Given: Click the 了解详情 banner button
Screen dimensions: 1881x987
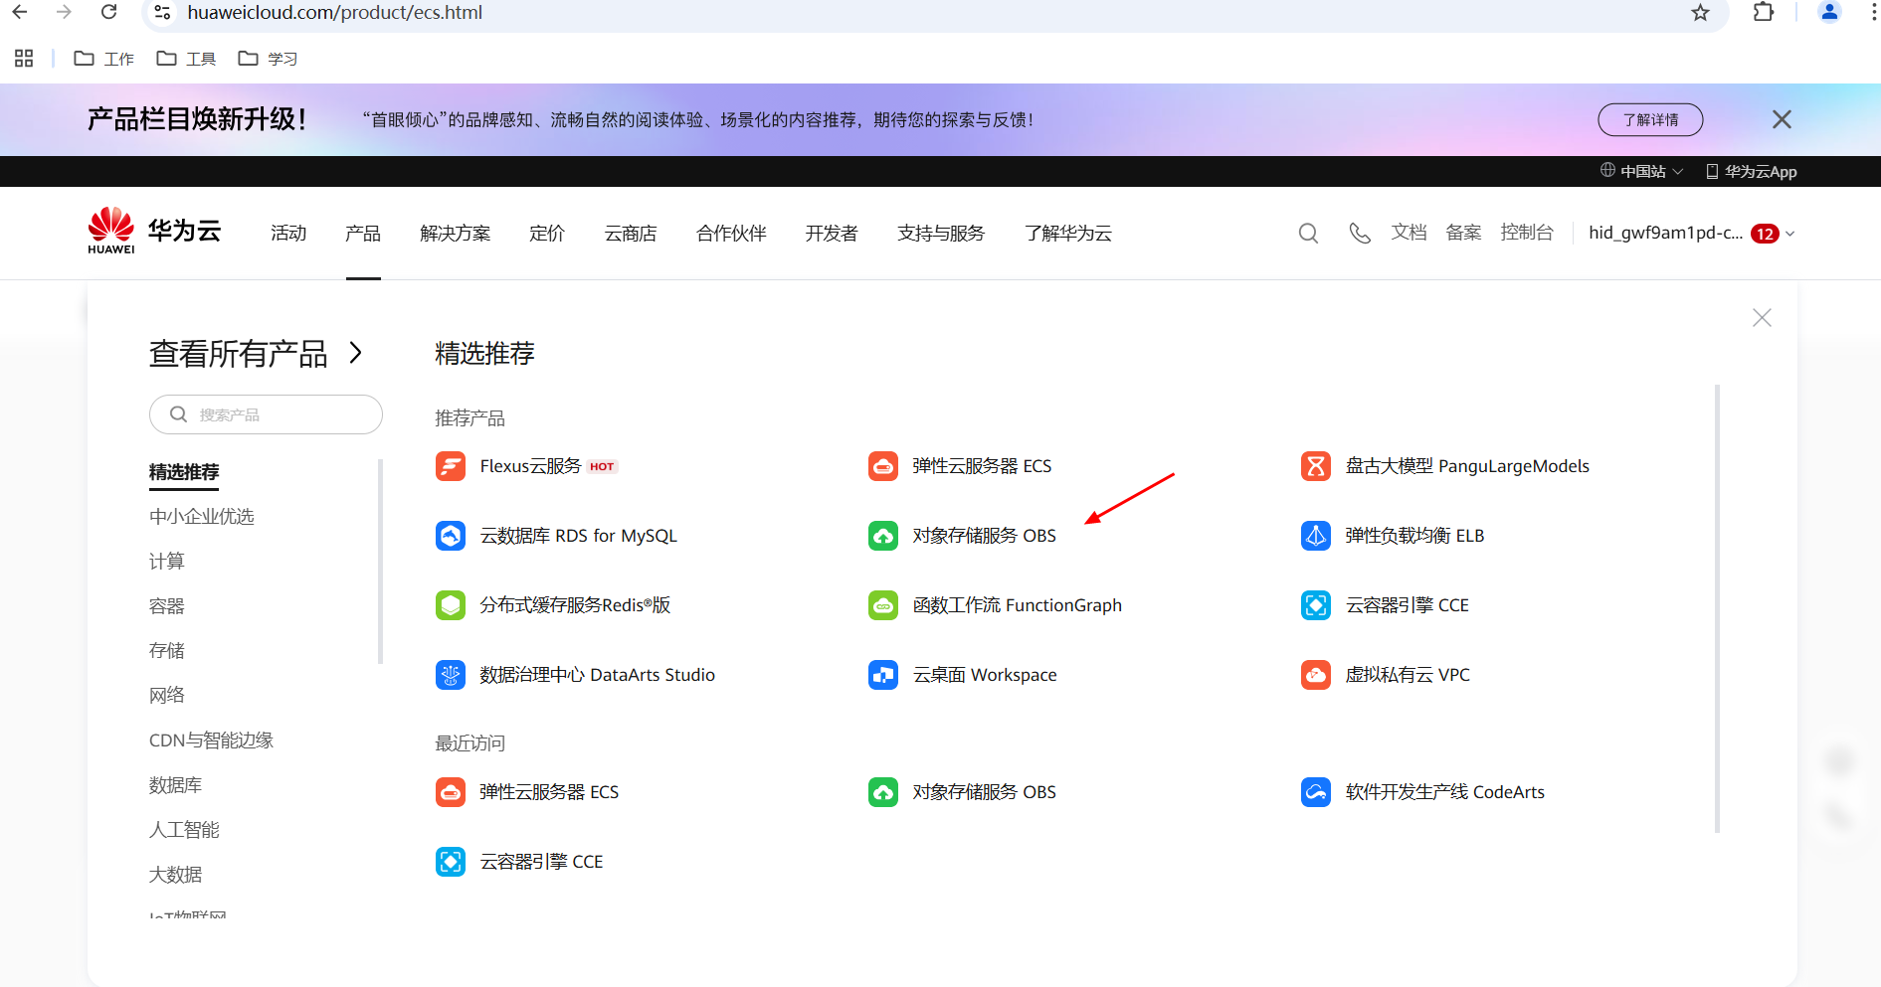Looking at the screenshot, I should tap(1650, 119).
